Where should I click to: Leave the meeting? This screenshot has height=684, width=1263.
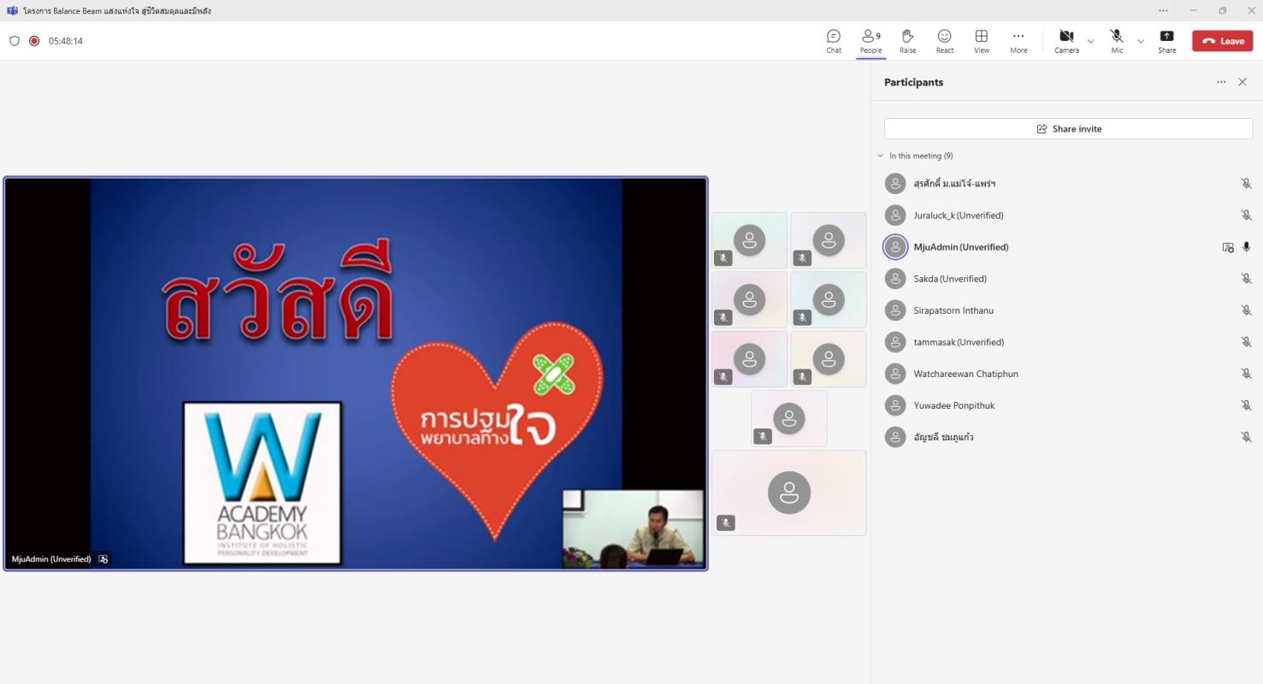click(1222, 41)
